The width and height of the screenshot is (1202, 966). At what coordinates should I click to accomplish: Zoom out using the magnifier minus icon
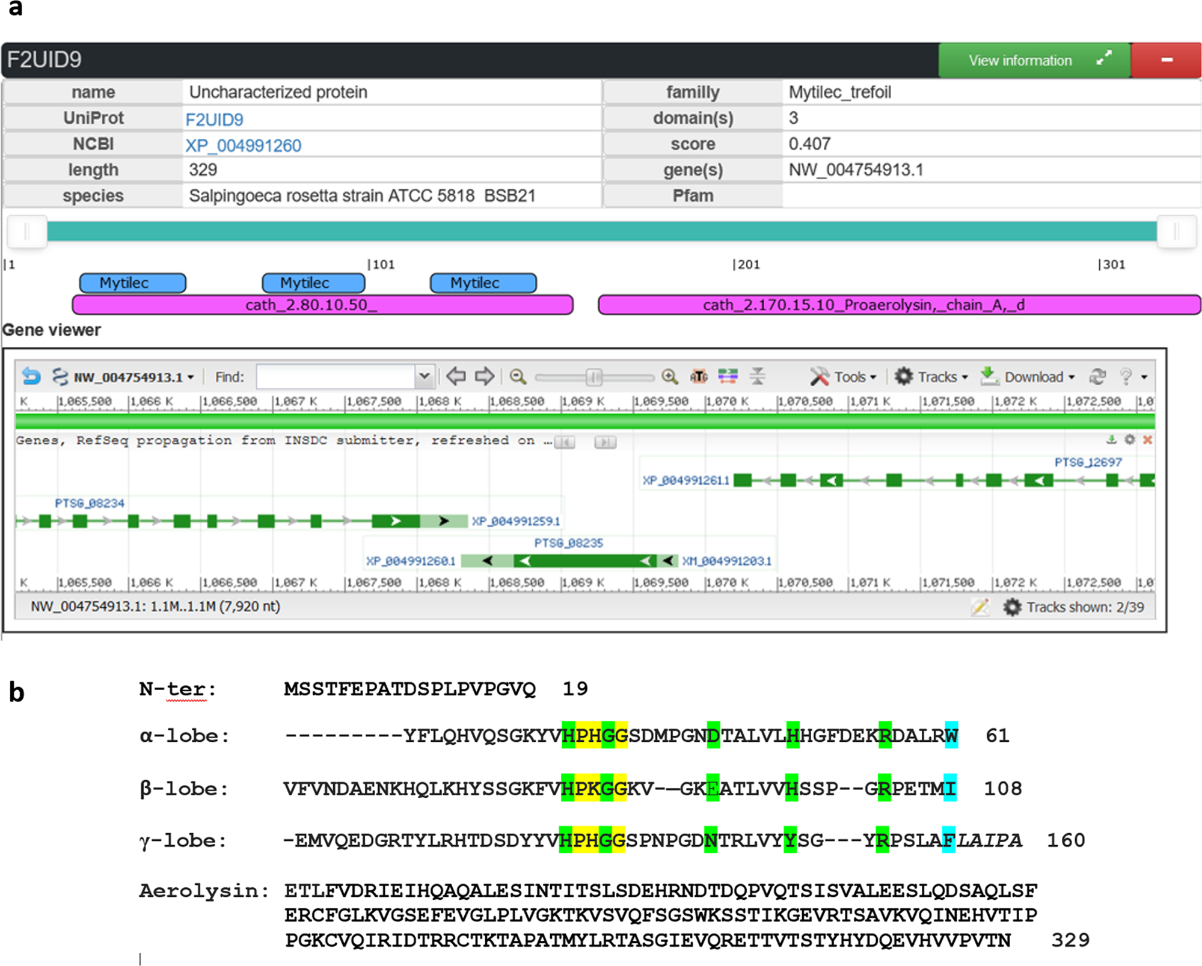517,377
